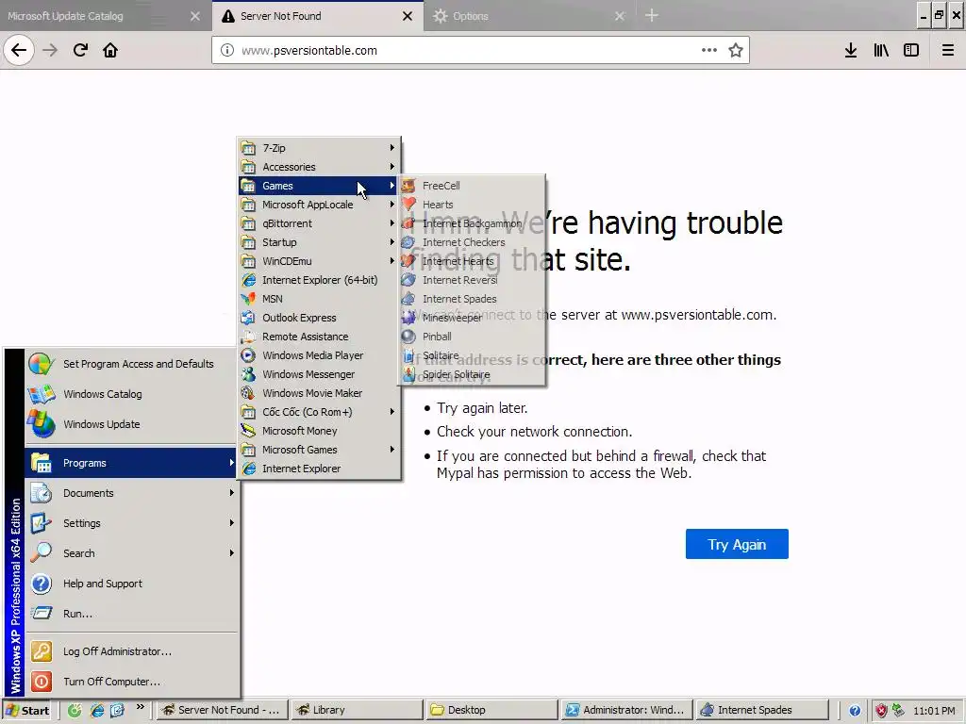This screenshot has width=966, height=724.
Task: Expand the 7-Zip programs folder
Action: (x=319, y=148)
